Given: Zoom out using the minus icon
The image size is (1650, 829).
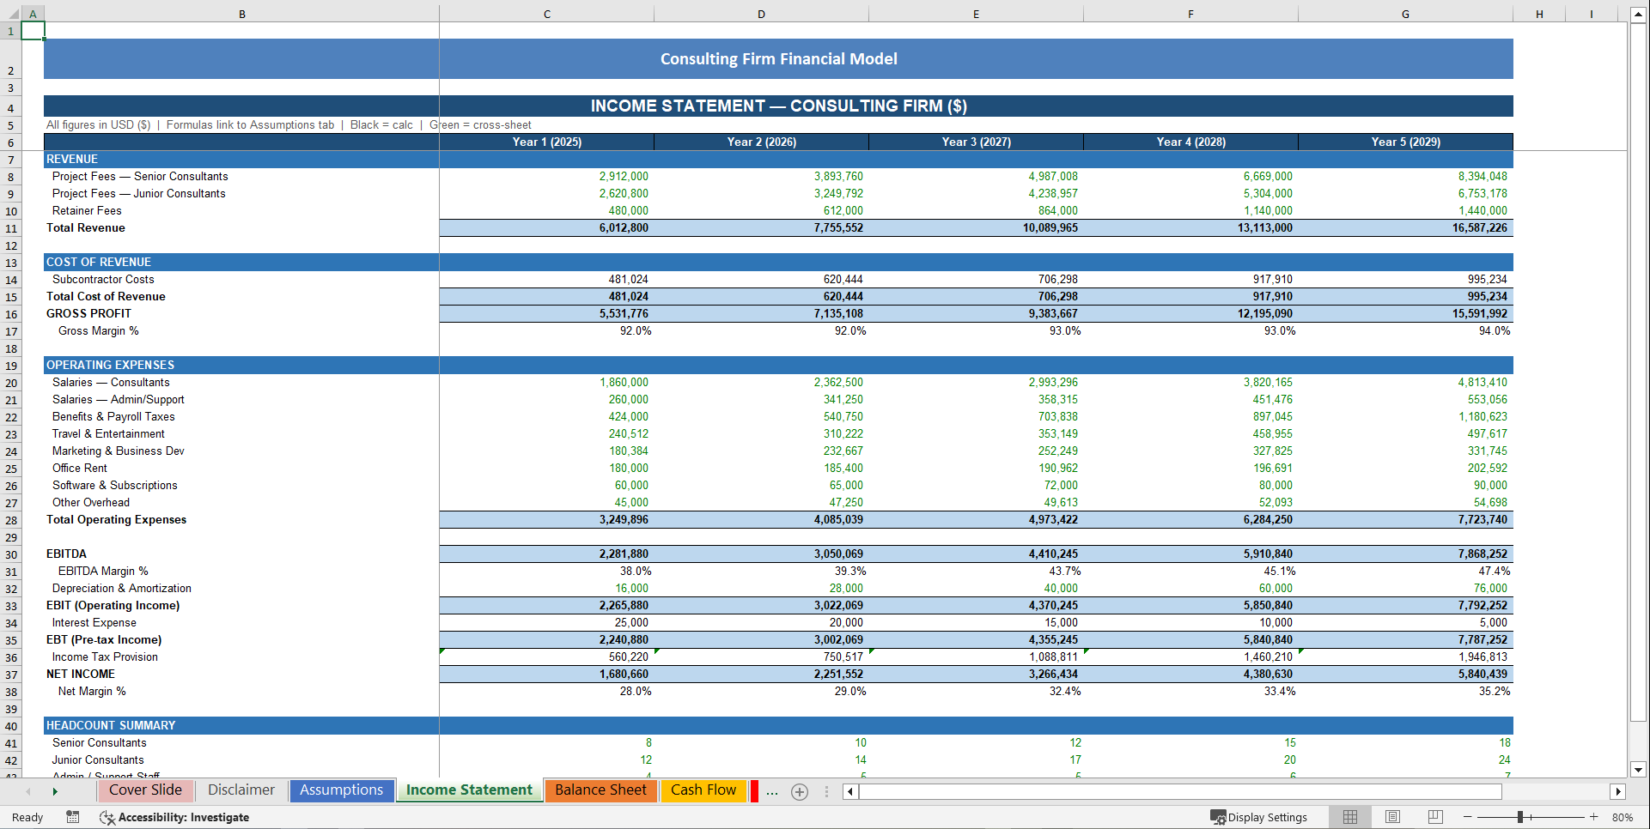Looking at the screenshot, I should (x=1466, y=817).
